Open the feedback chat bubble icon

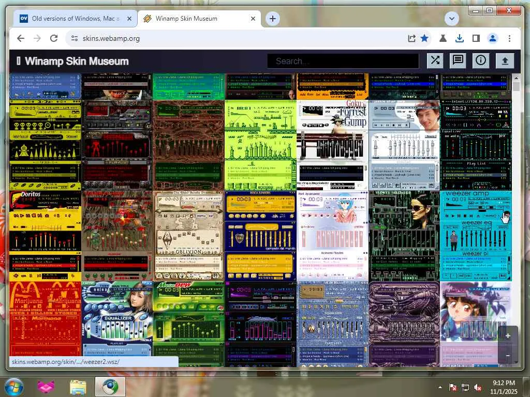coord(458,61)
